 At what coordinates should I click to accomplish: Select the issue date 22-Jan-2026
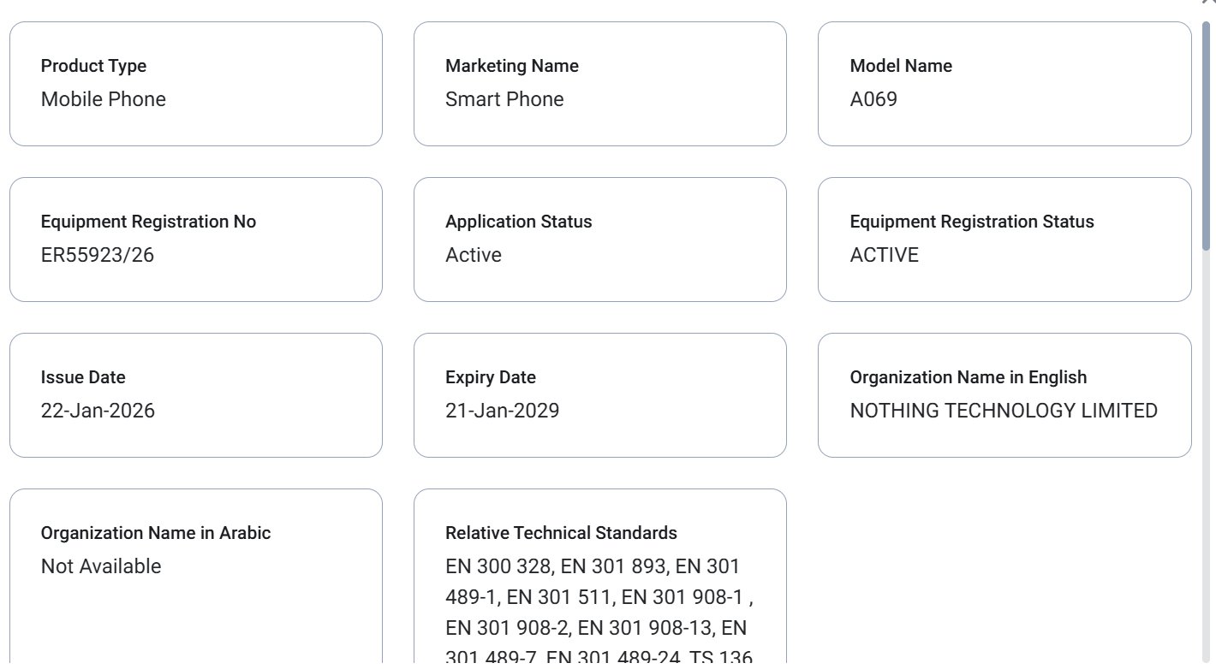(x=98, y=411)
